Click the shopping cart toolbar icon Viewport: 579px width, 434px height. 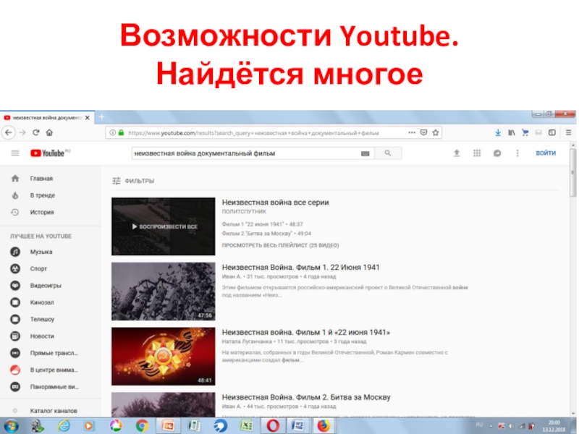(525, 132)
